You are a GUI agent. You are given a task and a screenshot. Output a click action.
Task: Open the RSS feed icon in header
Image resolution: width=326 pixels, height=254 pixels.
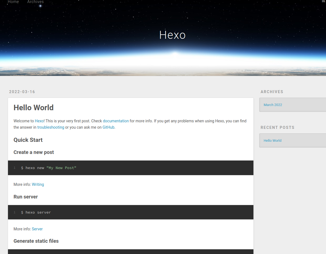pos(323,1)
